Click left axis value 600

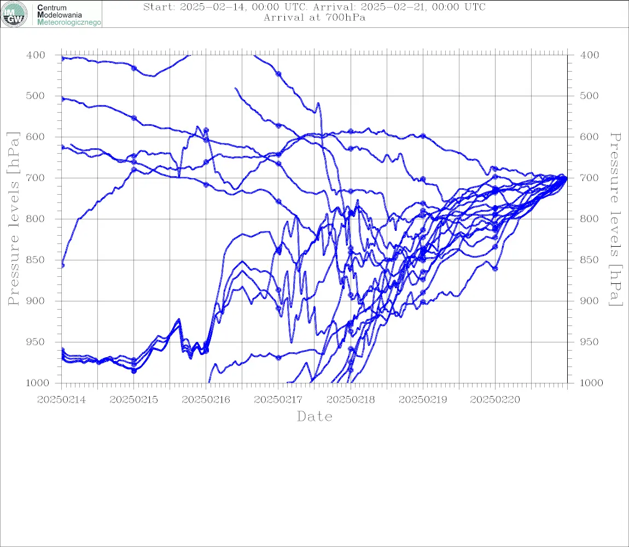pyautogui.click(x=36, y=137)
